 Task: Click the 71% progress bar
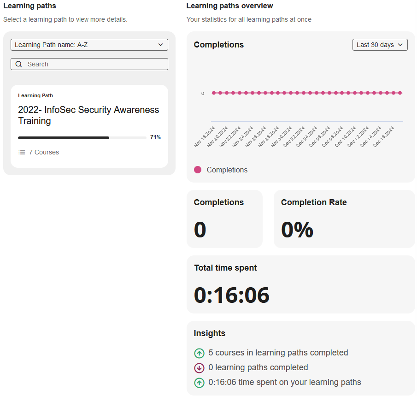tap(82, 137)
